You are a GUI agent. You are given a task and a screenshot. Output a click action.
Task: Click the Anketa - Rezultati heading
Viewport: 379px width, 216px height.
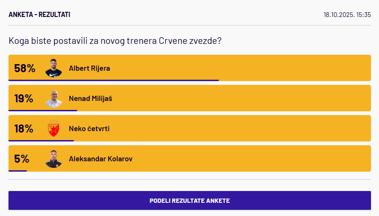[40, 15]
